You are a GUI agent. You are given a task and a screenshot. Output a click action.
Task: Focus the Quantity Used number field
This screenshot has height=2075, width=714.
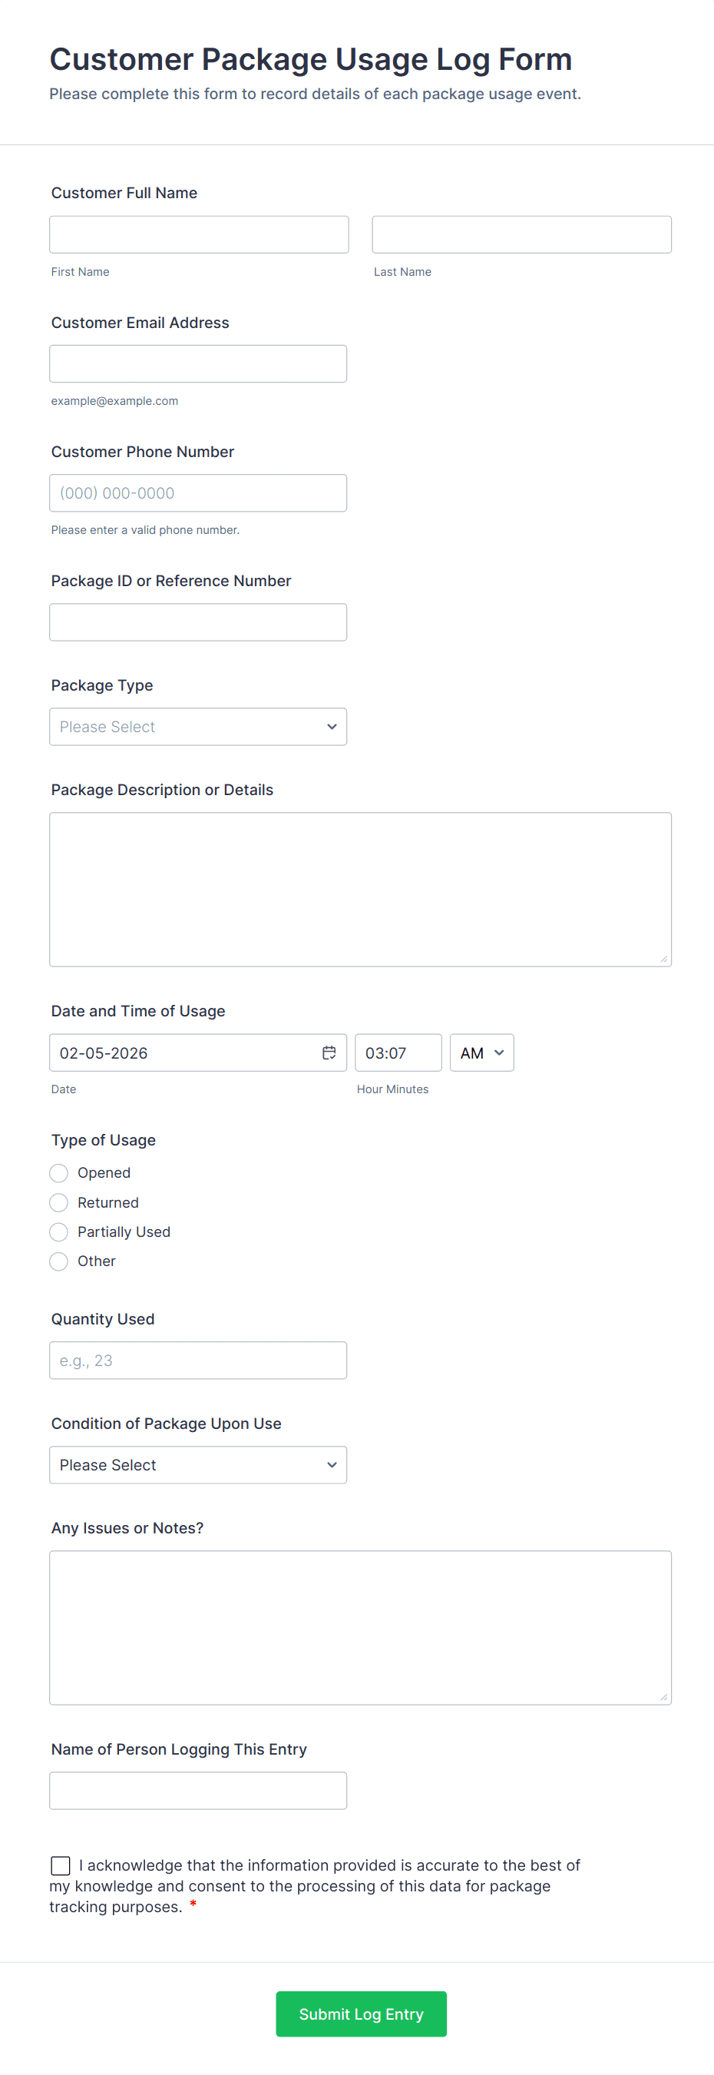click(x=198, y=1360)
